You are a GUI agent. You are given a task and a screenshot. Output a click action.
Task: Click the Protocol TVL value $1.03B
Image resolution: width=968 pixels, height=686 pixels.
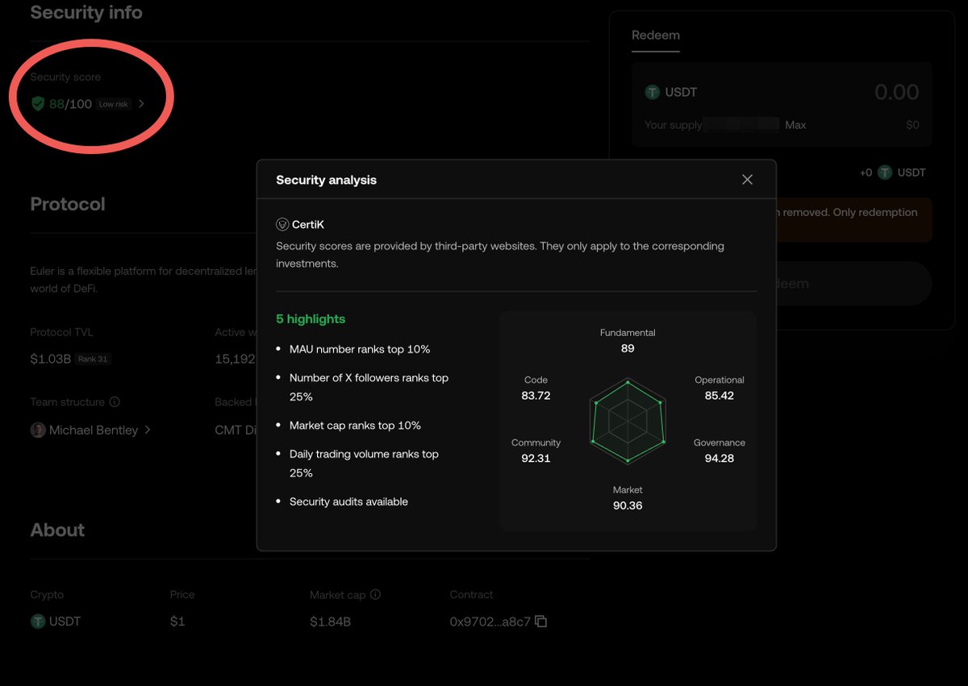[51, 359]
